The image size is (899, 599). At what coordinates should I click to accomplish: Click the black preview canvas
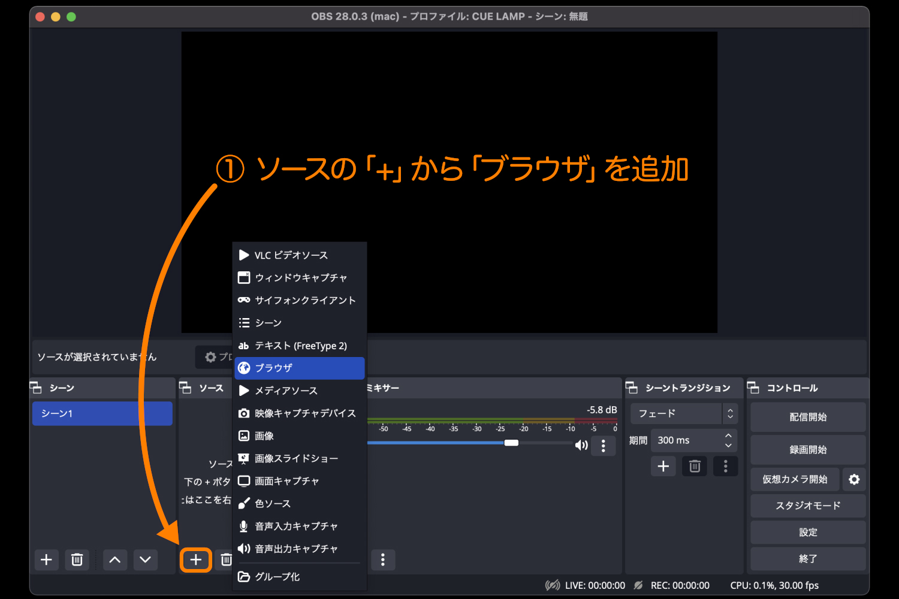pos(450,182)
